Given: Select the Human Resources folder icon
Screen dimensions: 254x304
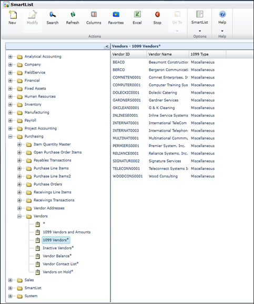Looking at the screenshot, I should point(19,97).
